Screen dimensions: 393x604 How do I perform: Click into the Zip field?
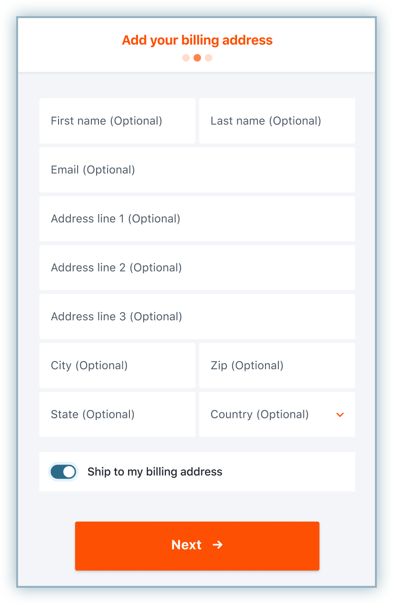tap(276, 366)
